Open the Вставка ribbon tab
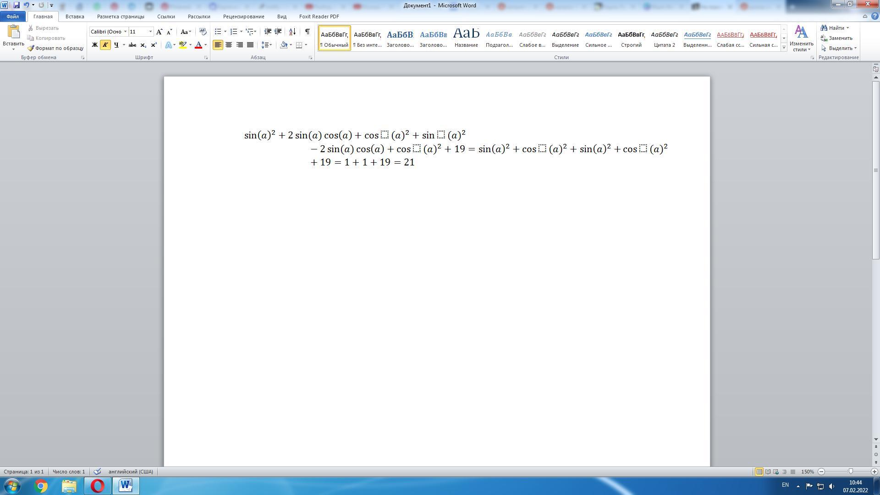Viewport: 880px width, 495px height. [x=75, y=16]
